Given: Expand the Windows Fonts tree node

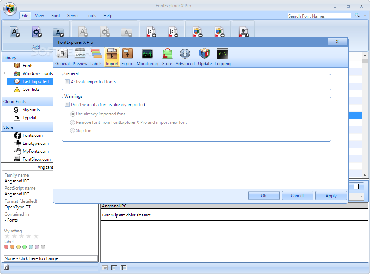Looking at the screenshot, I should tap(4, 73).
